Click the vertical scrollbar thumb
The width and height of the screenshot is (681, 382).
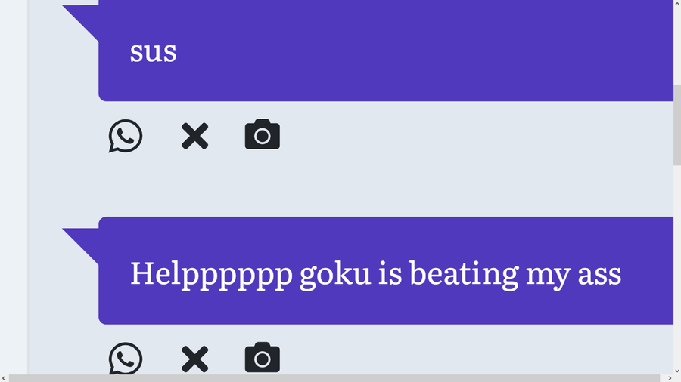677,125
